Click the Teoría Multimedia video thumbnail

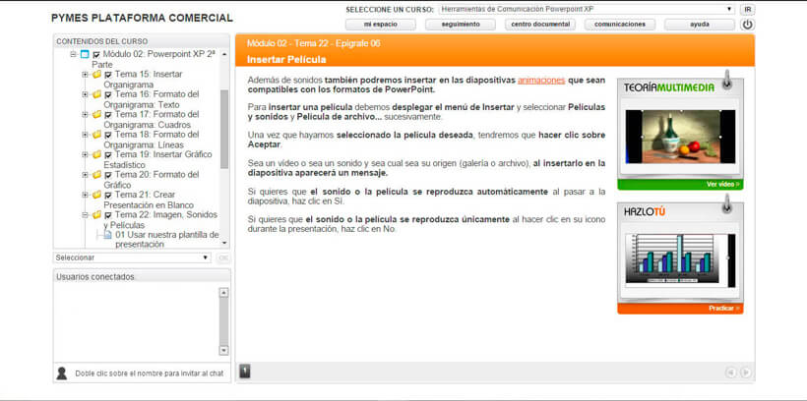pyautogui.click(x=680, y=137)
